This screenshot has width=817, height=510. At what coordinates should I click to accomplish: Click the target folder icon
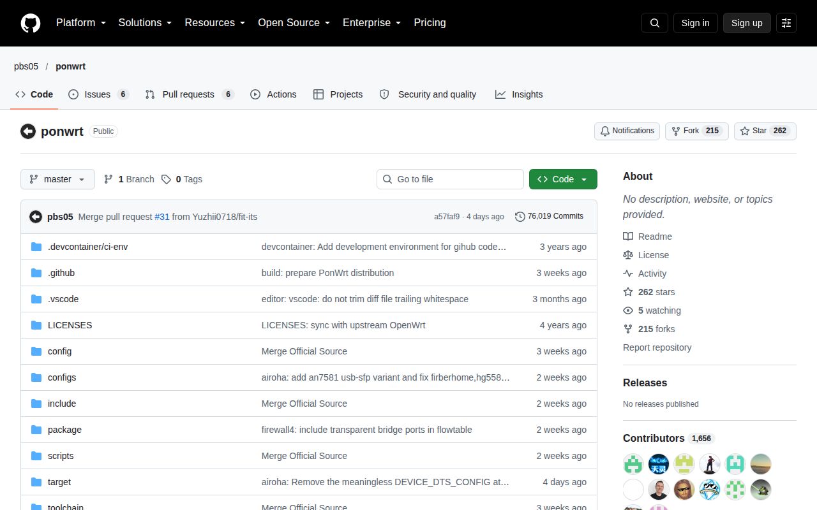point(36,482)
